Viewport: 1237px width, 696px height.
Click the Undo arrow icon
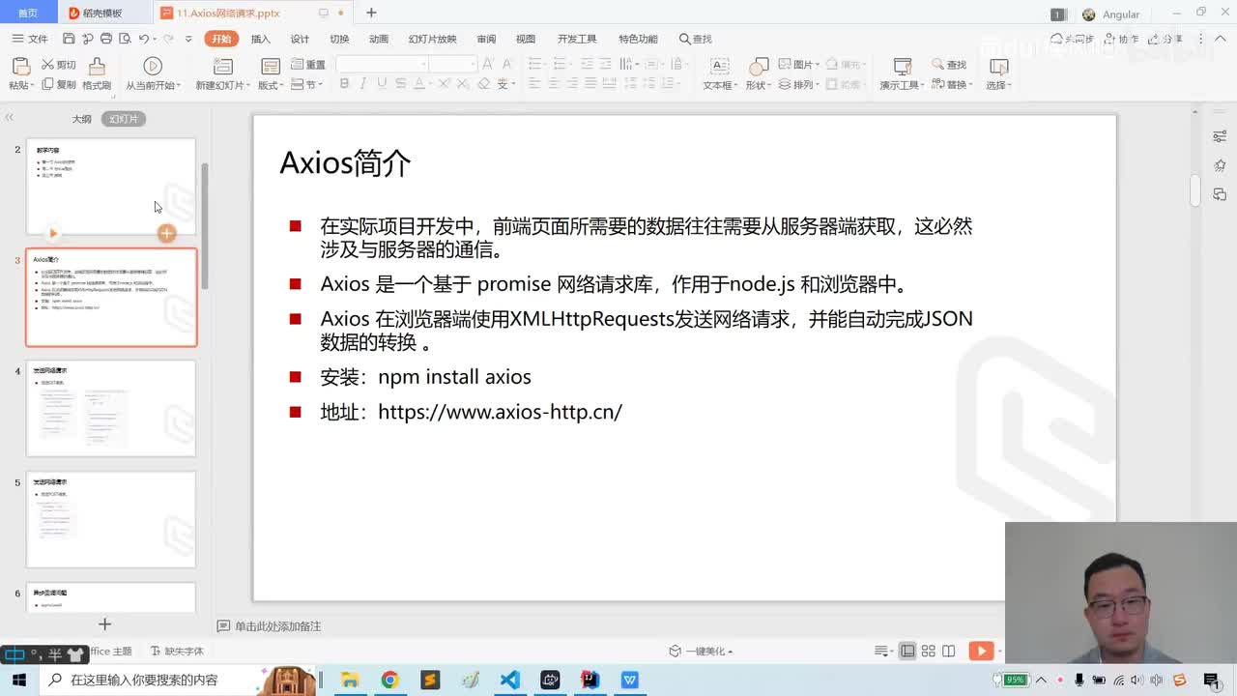tap(143, 39)
